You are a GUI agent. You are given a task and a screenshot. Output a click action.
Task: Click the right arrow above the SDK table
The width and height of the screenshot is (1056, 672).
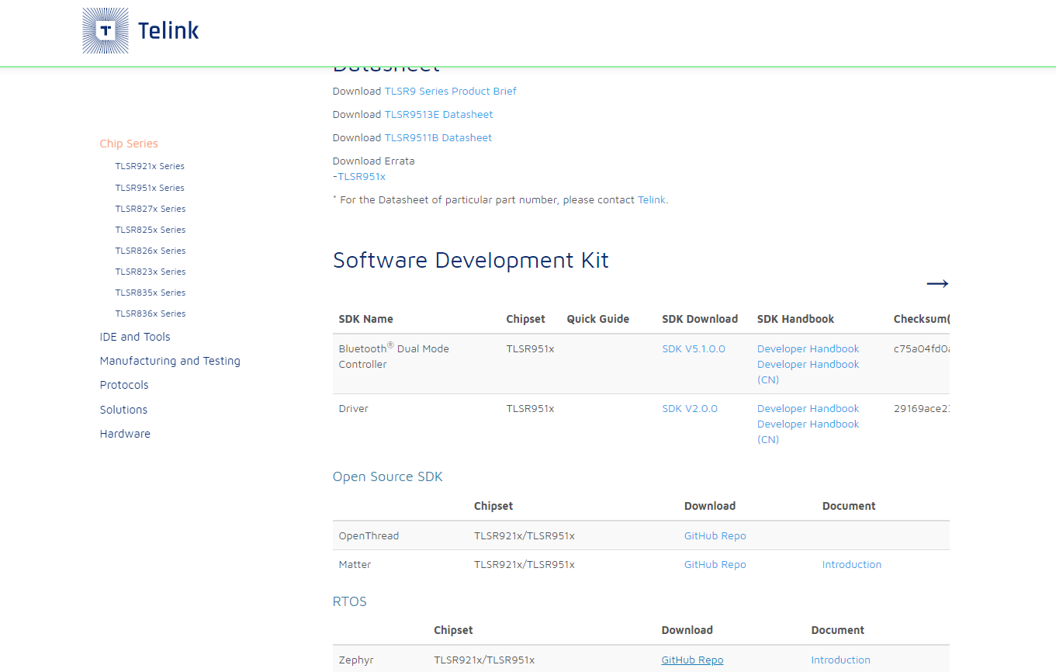coord(937,284)
